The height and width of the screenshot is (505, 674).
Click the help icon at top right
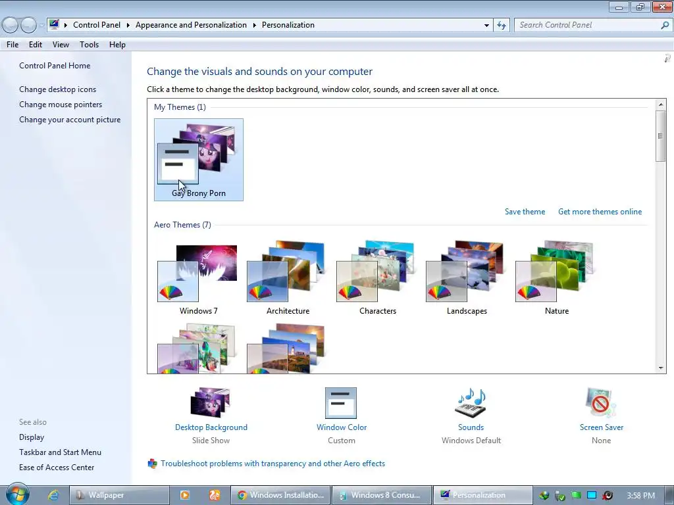tap(667, 59)
